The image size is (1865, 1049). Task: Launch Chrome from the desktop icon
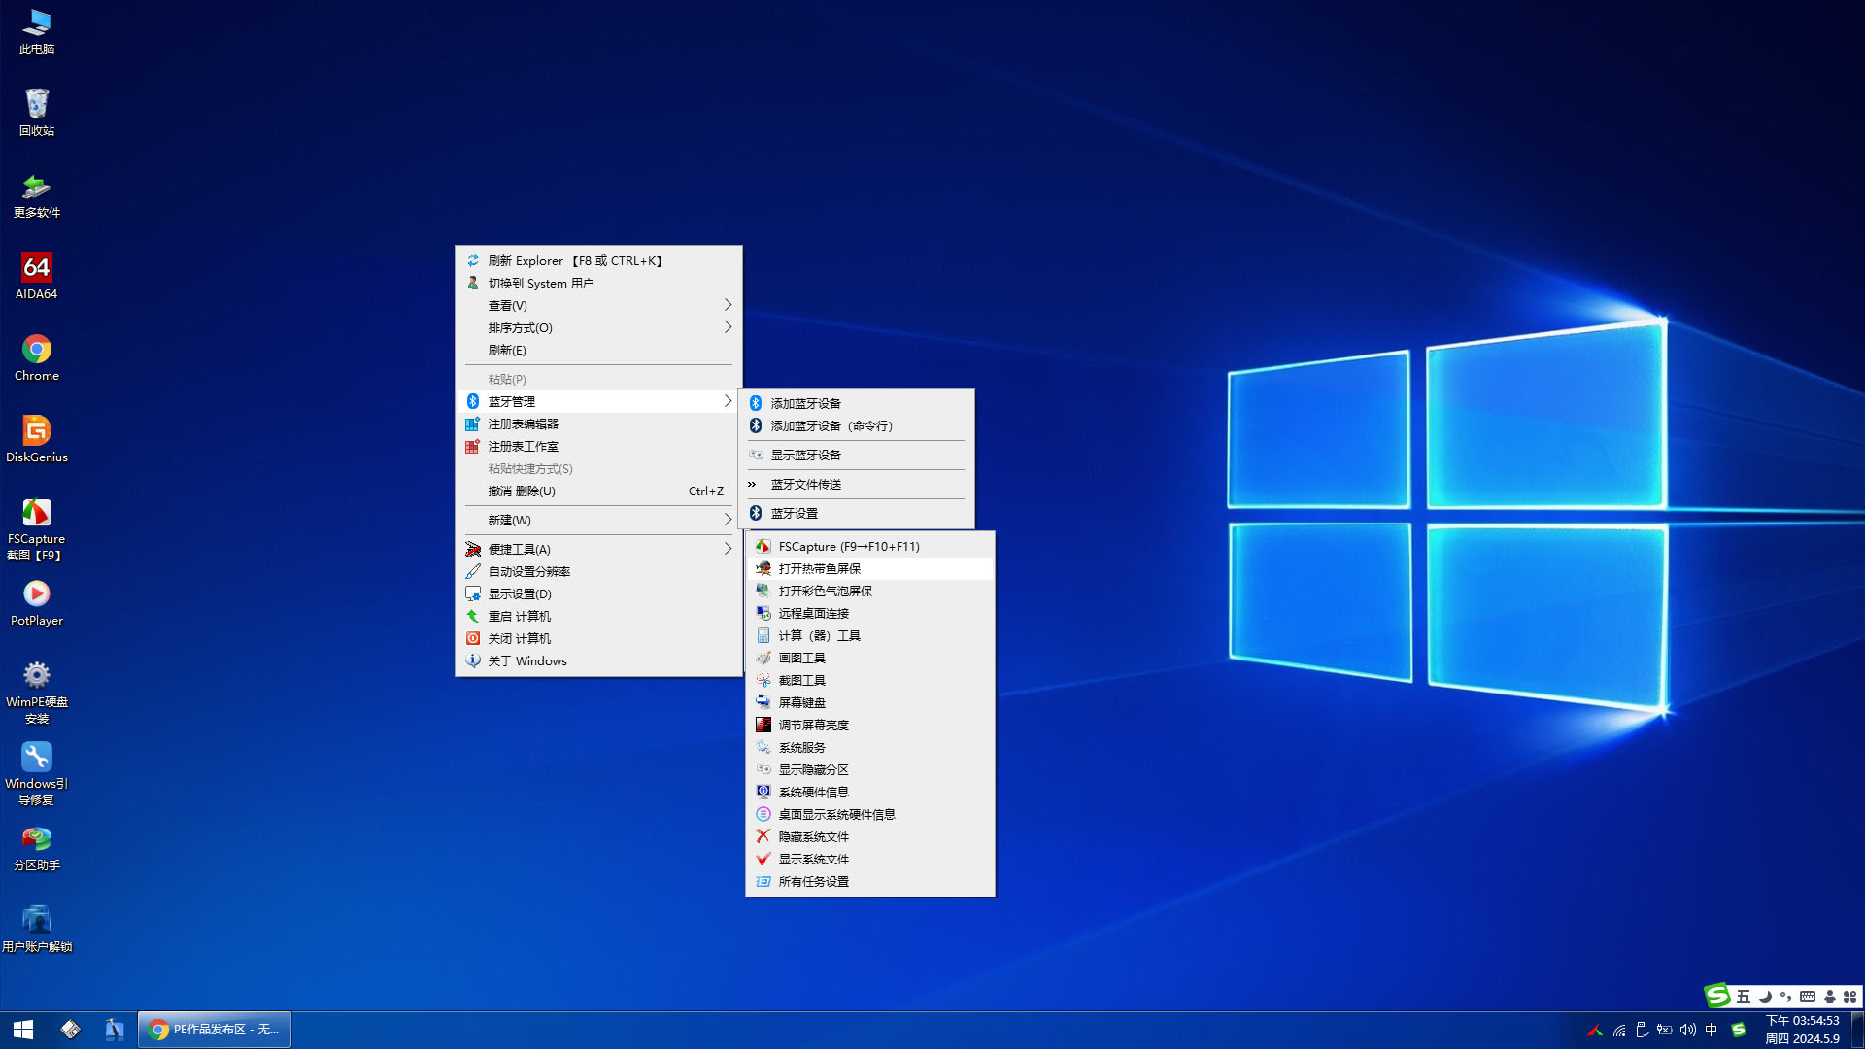coord(37,357)
